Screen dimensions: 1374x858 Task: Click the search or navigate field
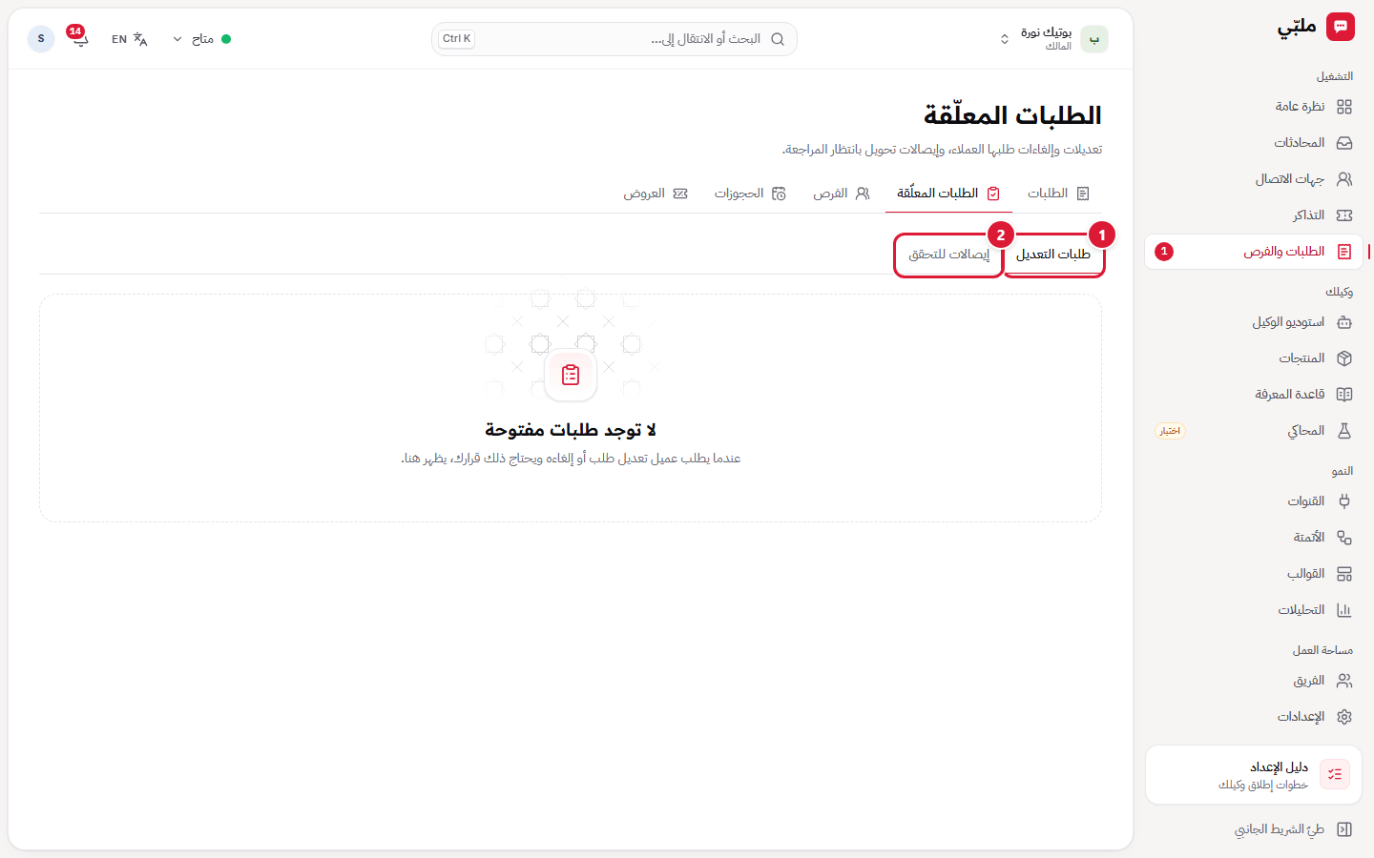coord(614,39)
